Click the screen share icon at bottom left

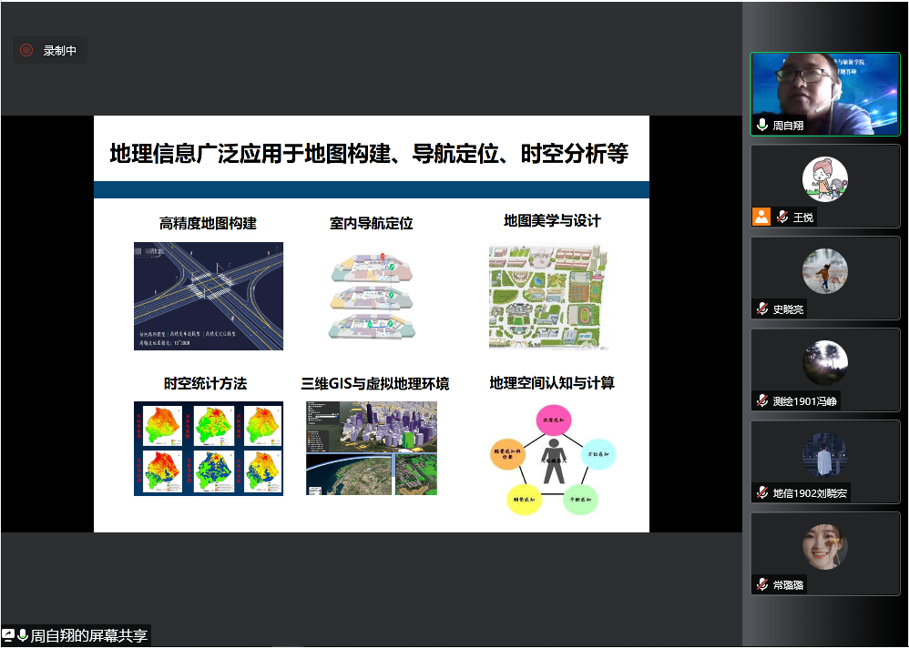click(x=8, y=636)
